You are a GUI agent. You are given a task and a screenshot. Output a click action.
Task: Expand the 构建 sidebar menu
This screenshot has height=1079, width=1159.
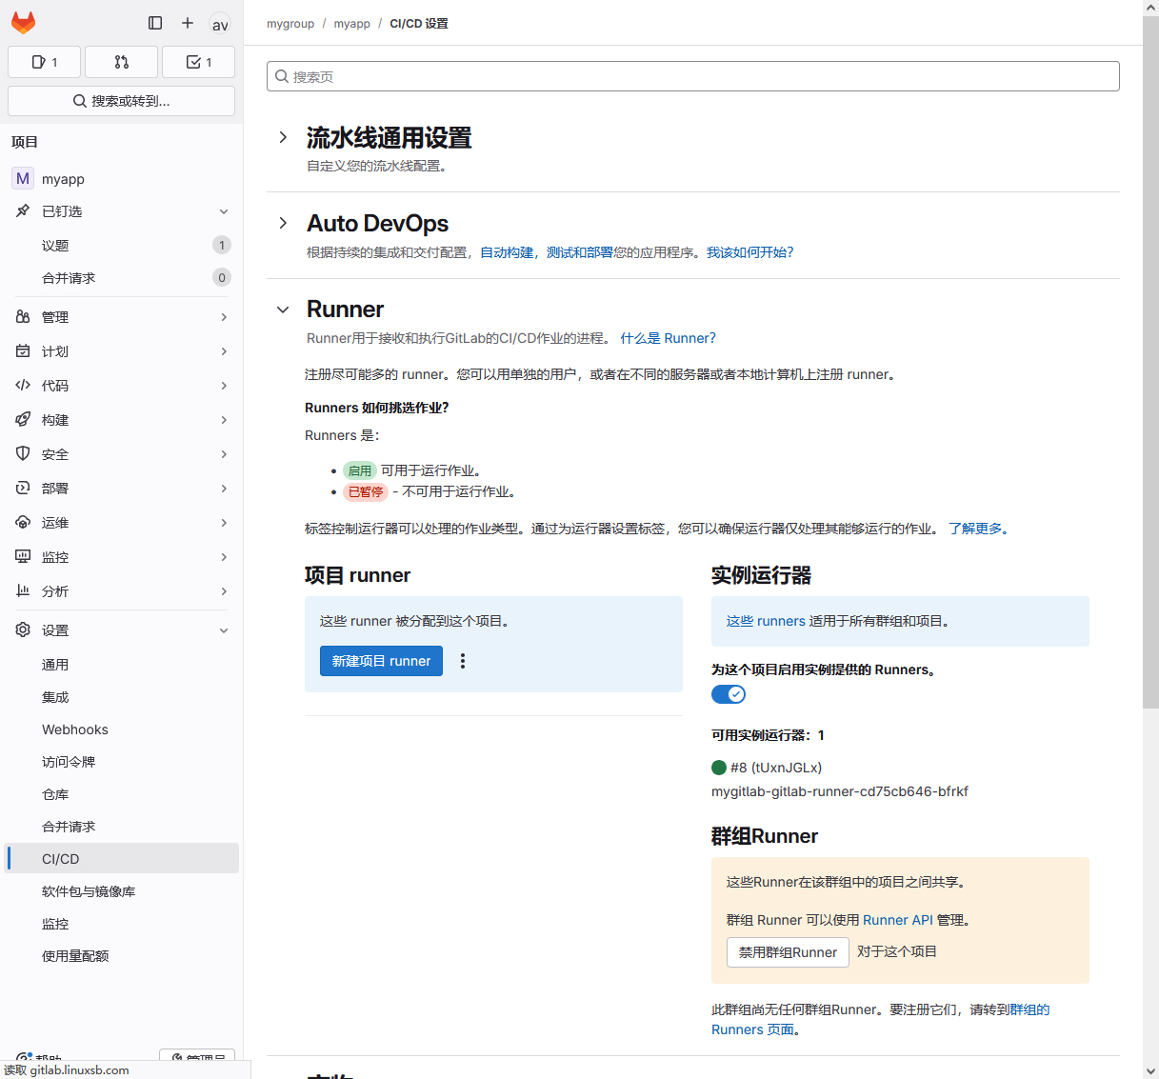[122, 420]
